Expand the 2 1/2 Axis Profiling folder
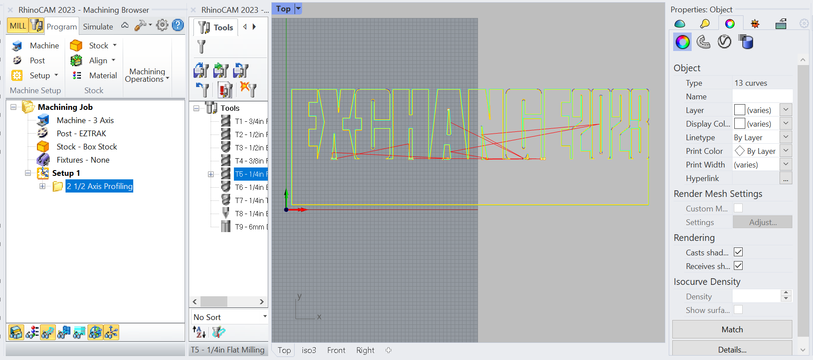Image resolution: width=813 pixels, height=360 pixels. click(x=43, y=186)
